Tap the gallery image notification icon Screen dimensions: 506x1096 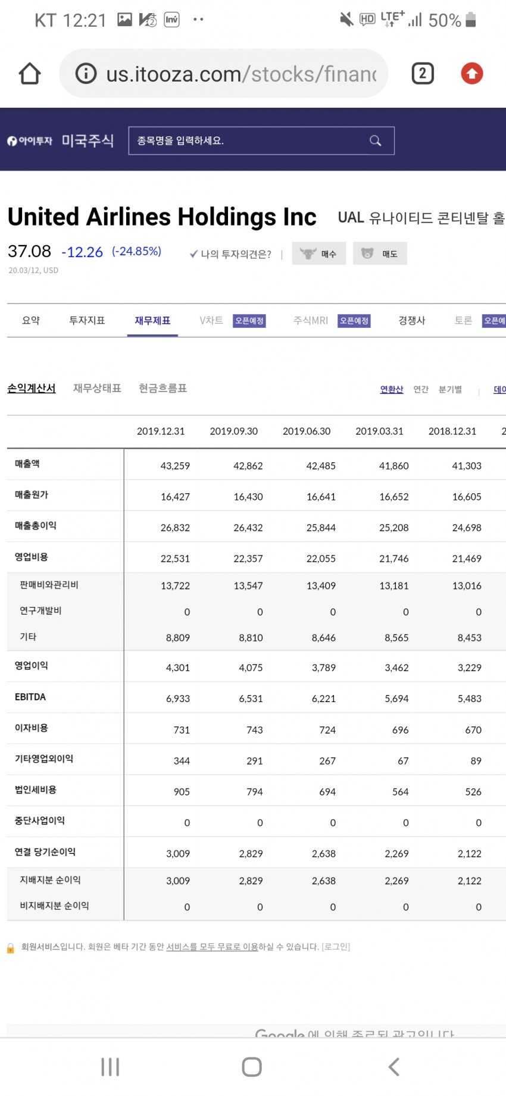[124, 20]
